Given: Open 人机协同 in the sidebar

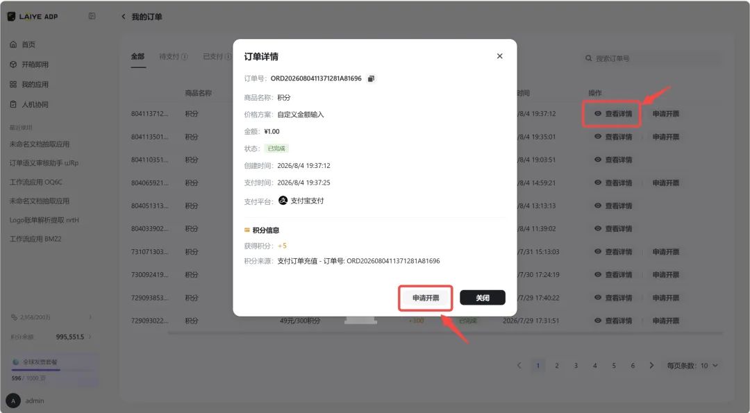Looking at the screenshot, I should (x=29, y=105).
